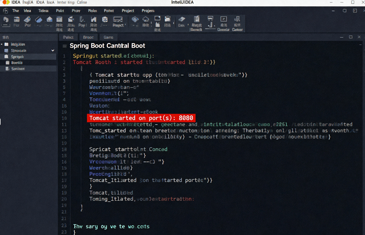The image size is (365, 235).
Task: Expand the Idoij.lön root project node
Action: point(2,44)
